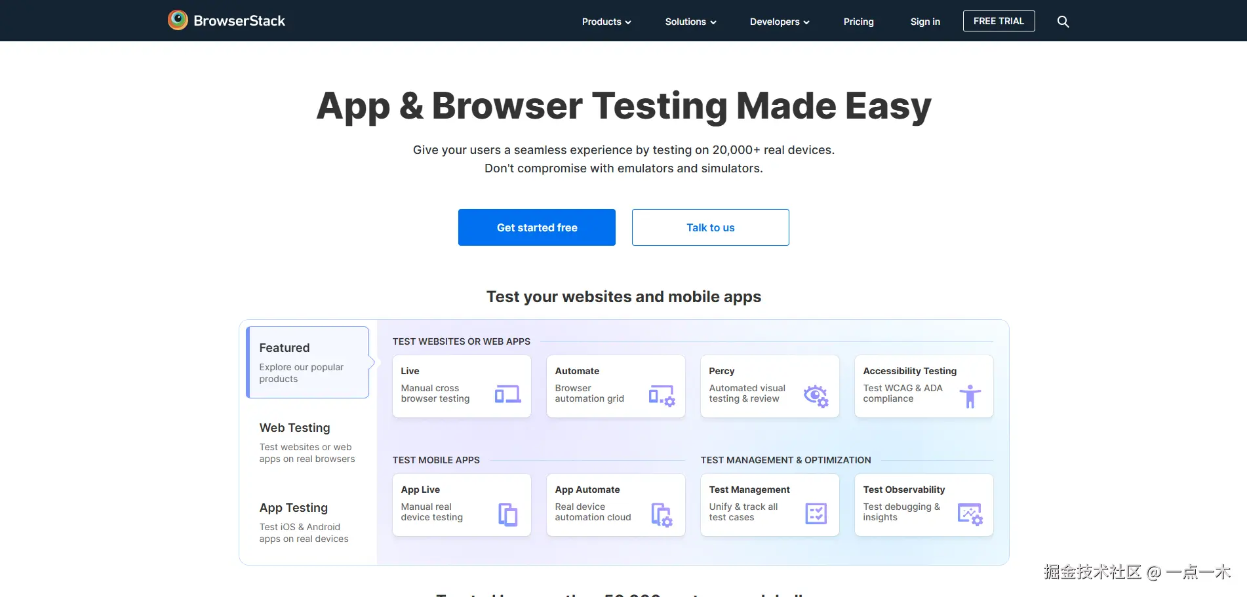
Task: Click the Live cross browser testing icon
Action: coord(507,394)
